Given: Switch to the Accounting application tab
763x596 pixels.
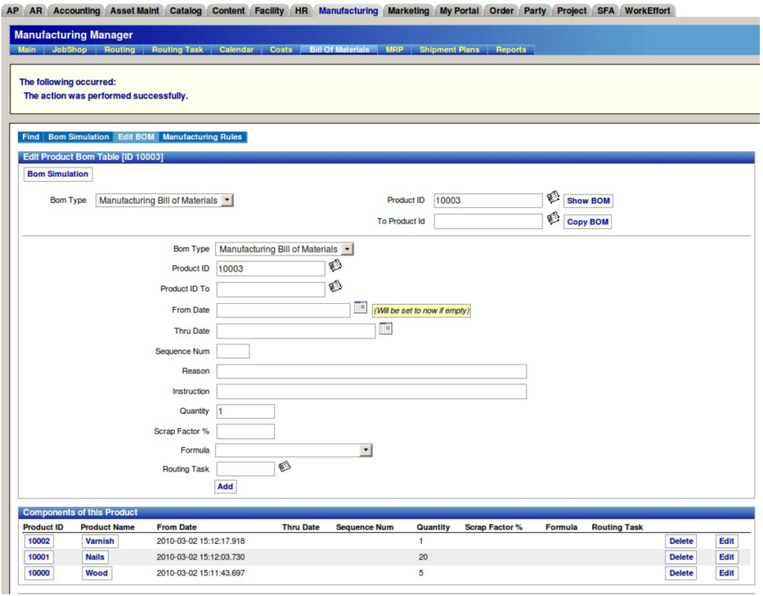Looking at the screenshot, I should 77,11.
